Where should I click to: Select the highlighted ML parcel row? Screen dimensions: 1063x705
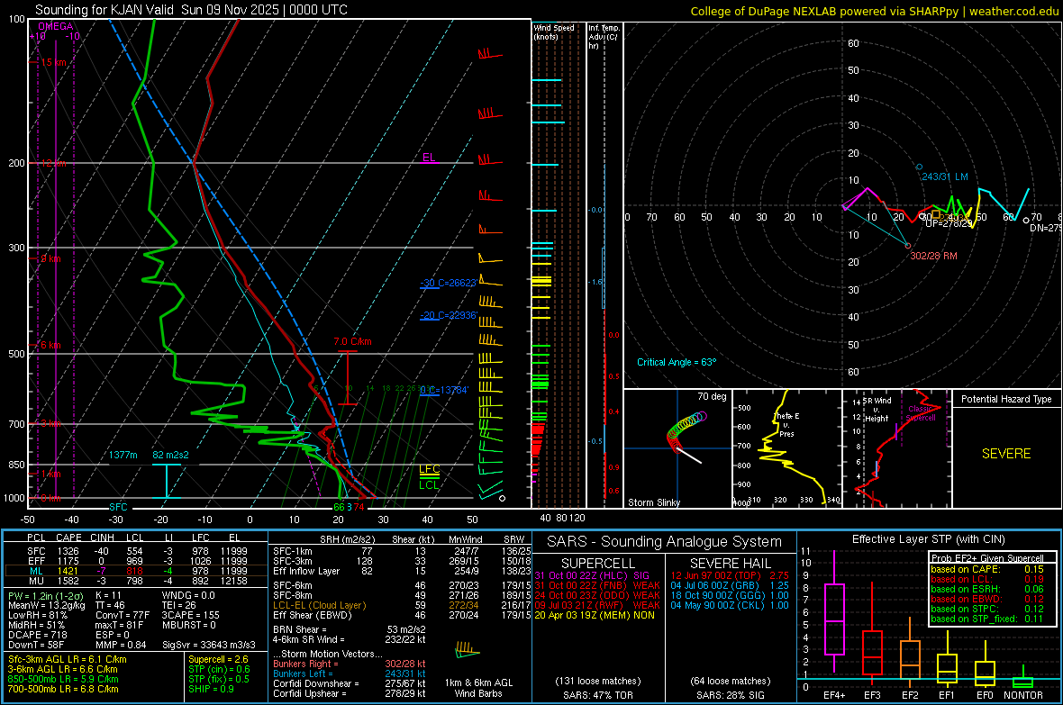135,572
